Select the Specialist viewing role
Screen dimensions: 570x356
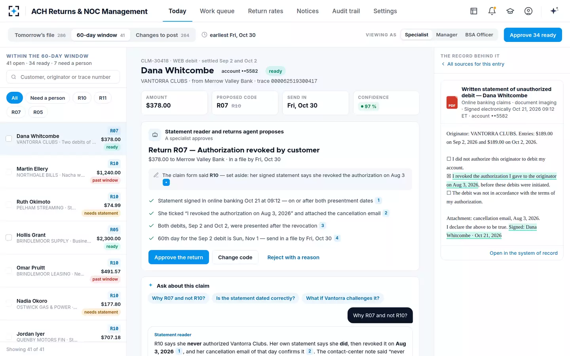[x=416, y=35]
